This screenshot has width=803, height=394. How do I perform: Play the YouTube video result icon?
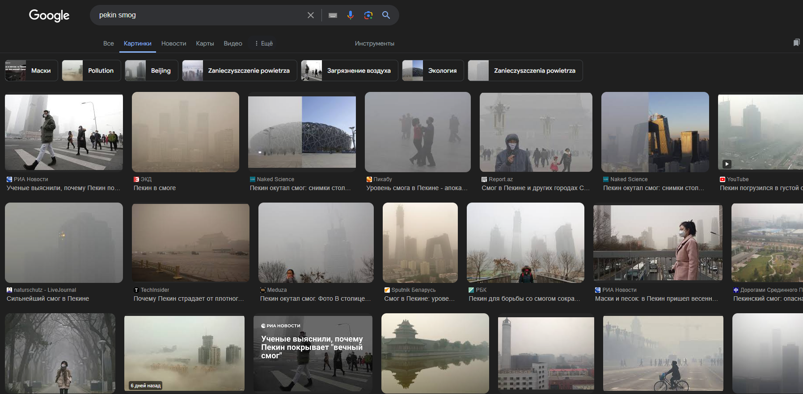(727, 164)
